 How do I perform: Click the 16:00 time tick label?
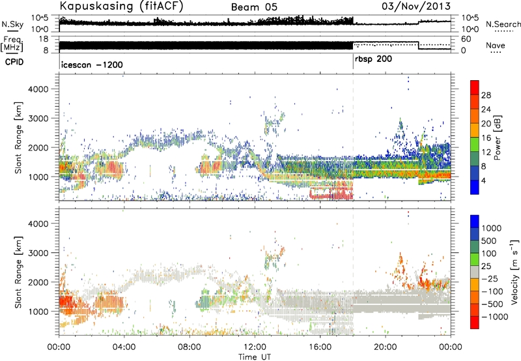[320, 347]
